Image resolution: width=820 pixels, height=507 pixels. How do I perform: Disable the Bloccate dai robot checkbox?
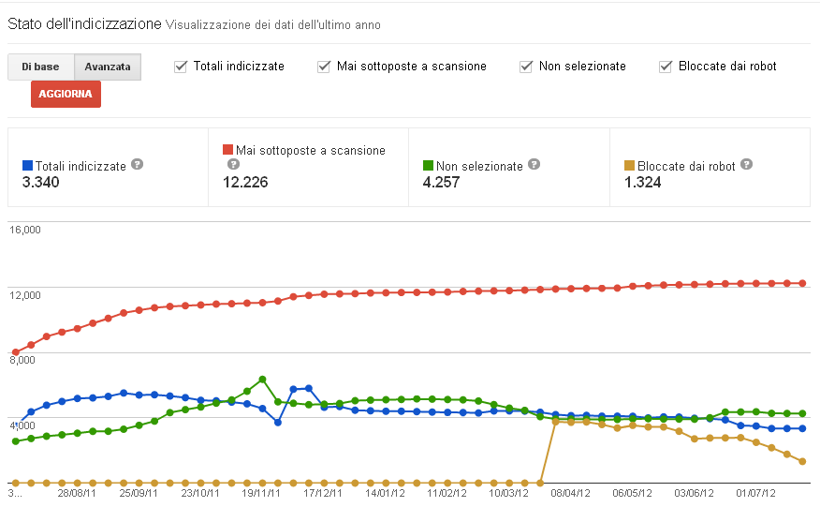[x=666, y=67]
